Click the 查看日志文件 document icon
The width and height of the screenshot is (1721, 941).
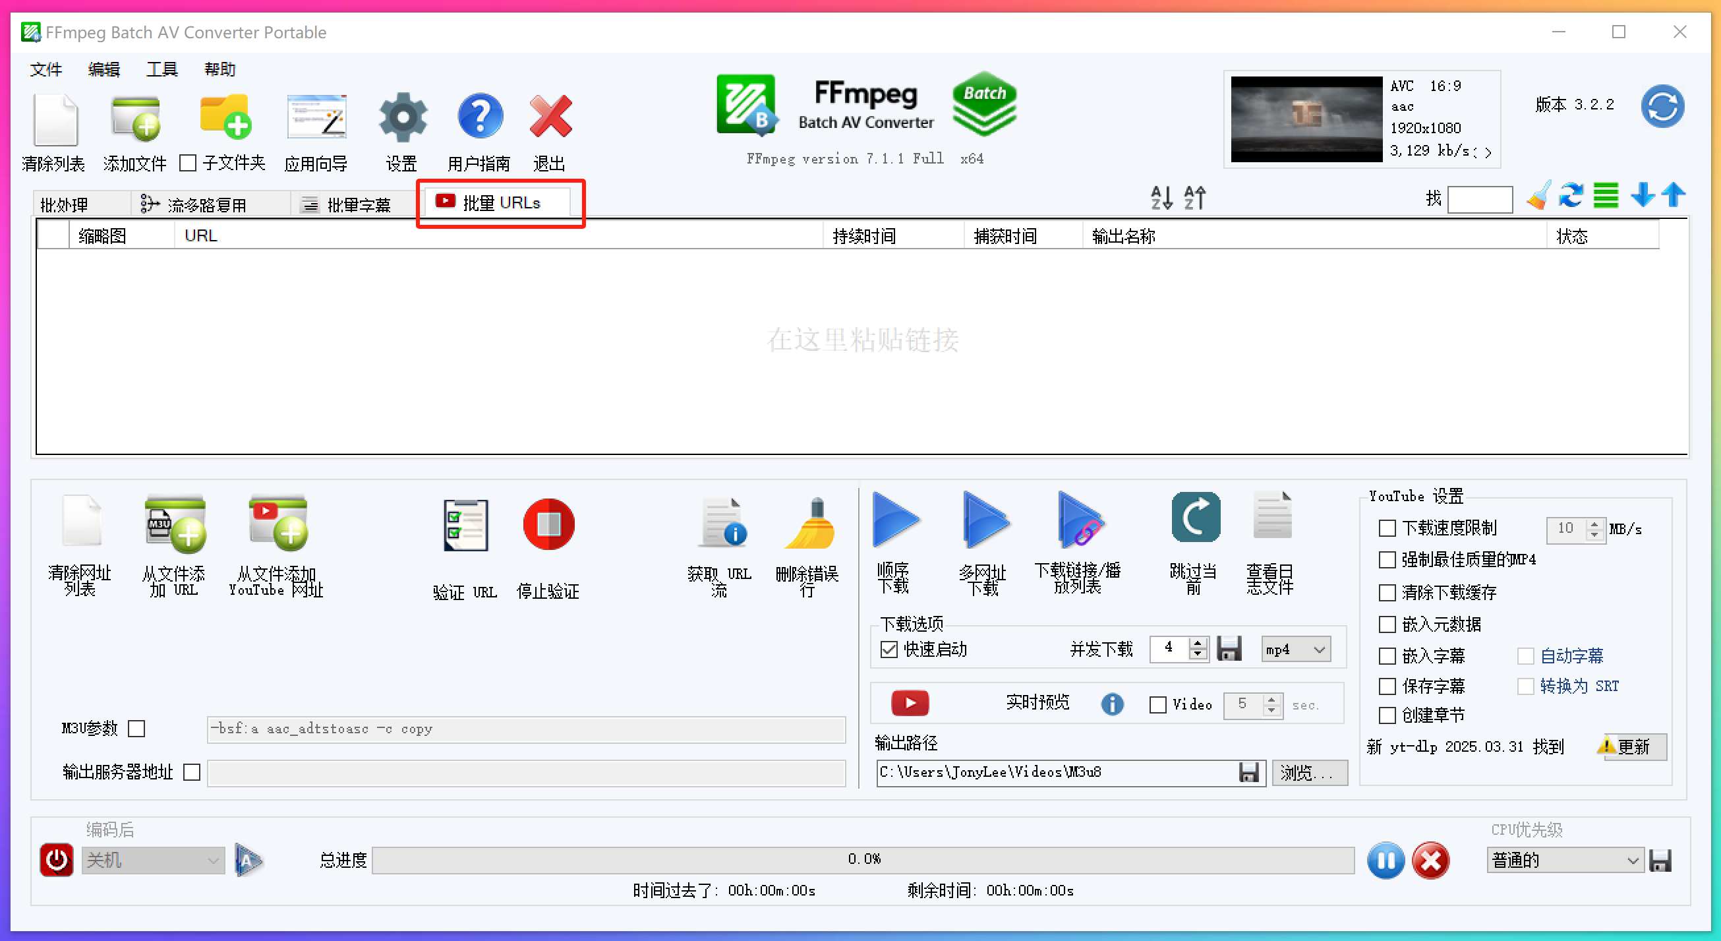click(1271, 516)
